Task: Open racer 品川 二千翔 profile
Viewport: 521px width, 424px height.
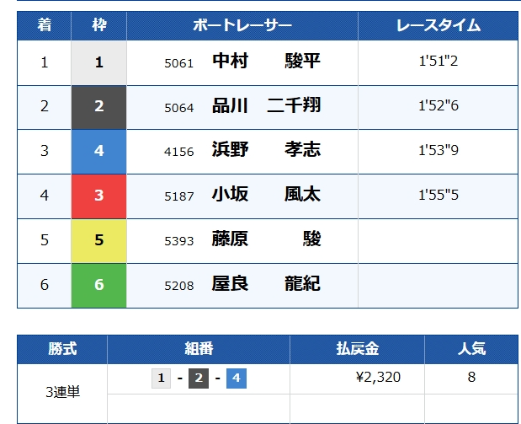Action: tap(265, 106)
